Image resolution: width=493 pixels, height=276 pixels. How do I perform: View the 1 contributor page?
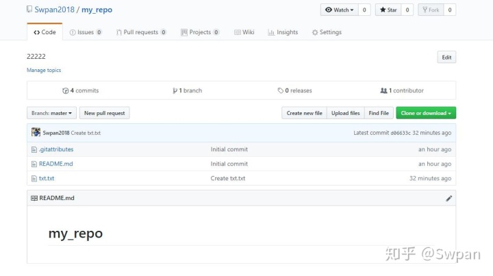pyautogui.click(x=402, y=90)
